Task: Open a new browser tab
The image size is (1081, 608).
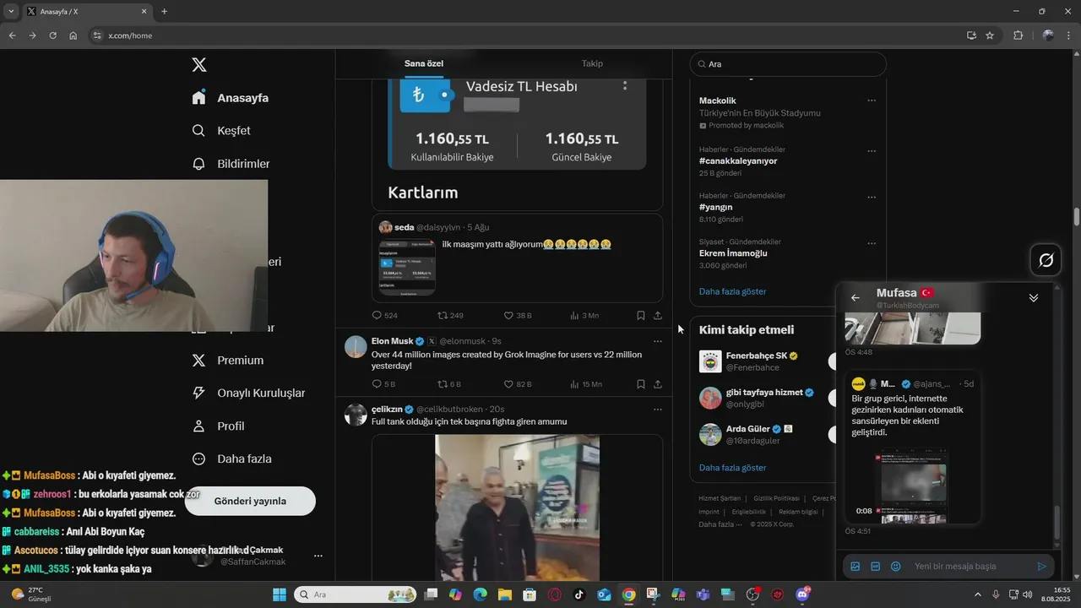Action: tap(164, 12)
